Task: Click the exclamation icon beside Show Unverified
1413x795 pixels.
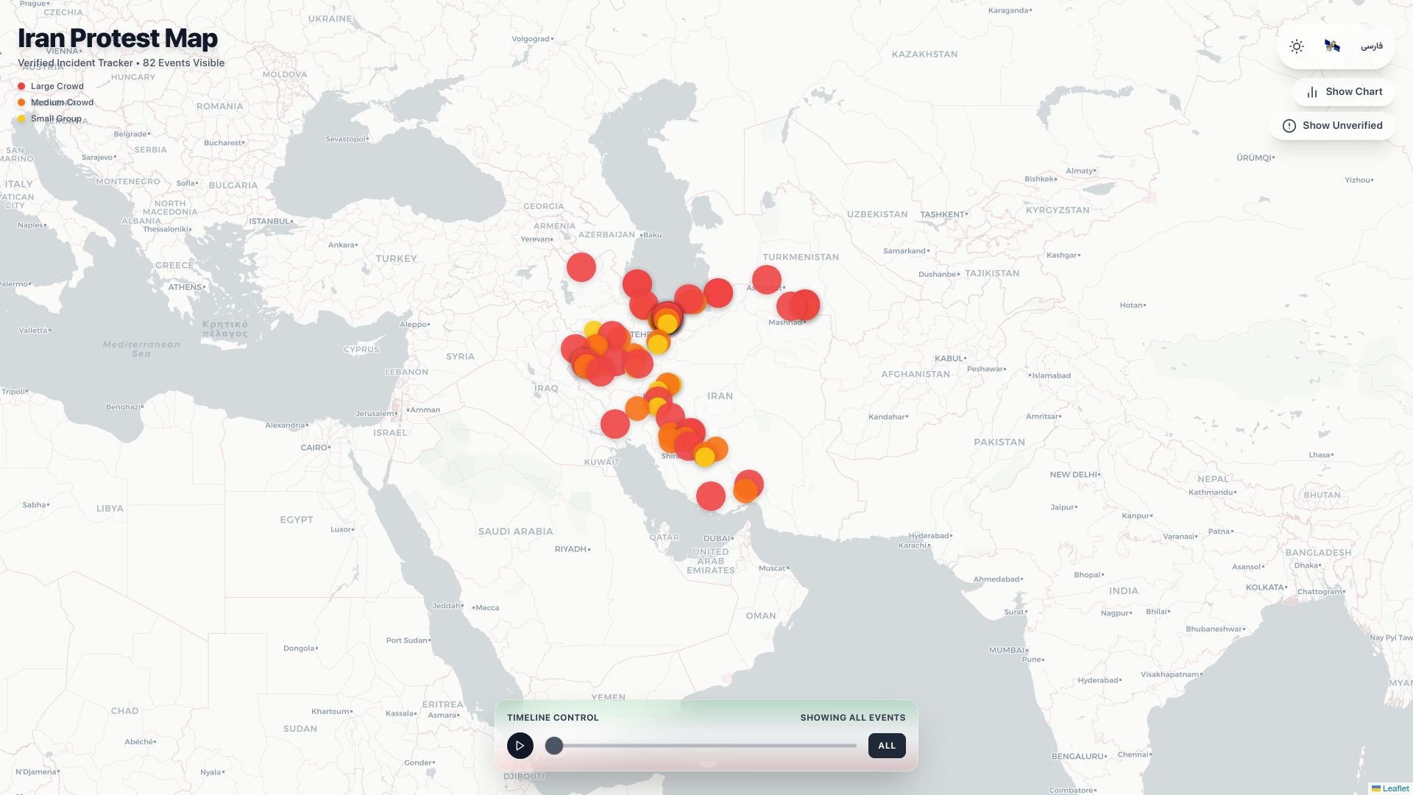Action: tap(1289, 126)
